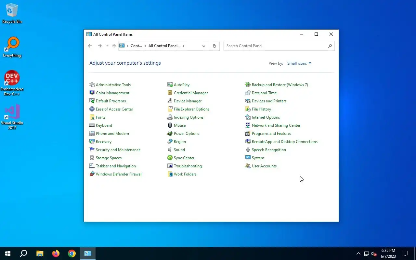
Task: Open File Explorer Options link
Action: 191,109
